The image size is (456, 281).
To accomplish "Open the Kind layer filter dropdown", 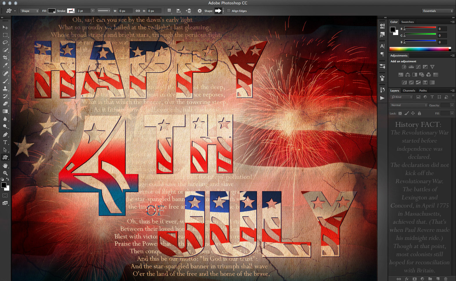I will [401, 97].
